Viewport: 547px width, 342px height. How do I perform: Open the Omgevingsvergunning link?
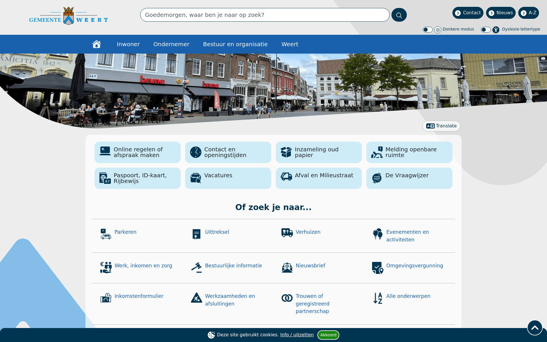[415, 266]
